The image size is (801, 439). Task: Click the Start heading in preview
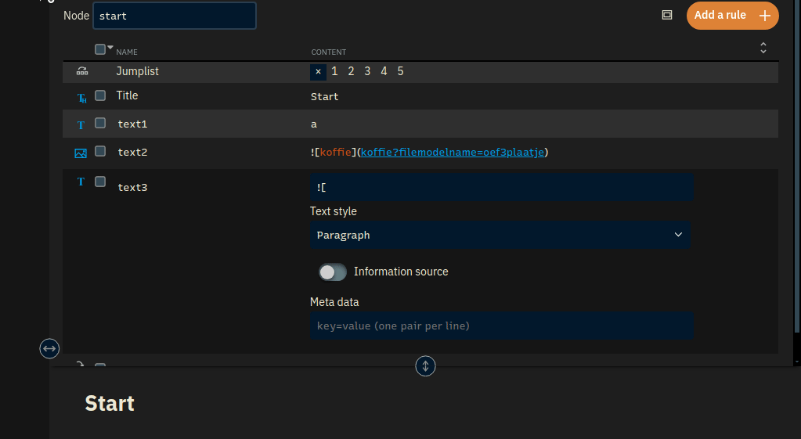click(110, 403)
